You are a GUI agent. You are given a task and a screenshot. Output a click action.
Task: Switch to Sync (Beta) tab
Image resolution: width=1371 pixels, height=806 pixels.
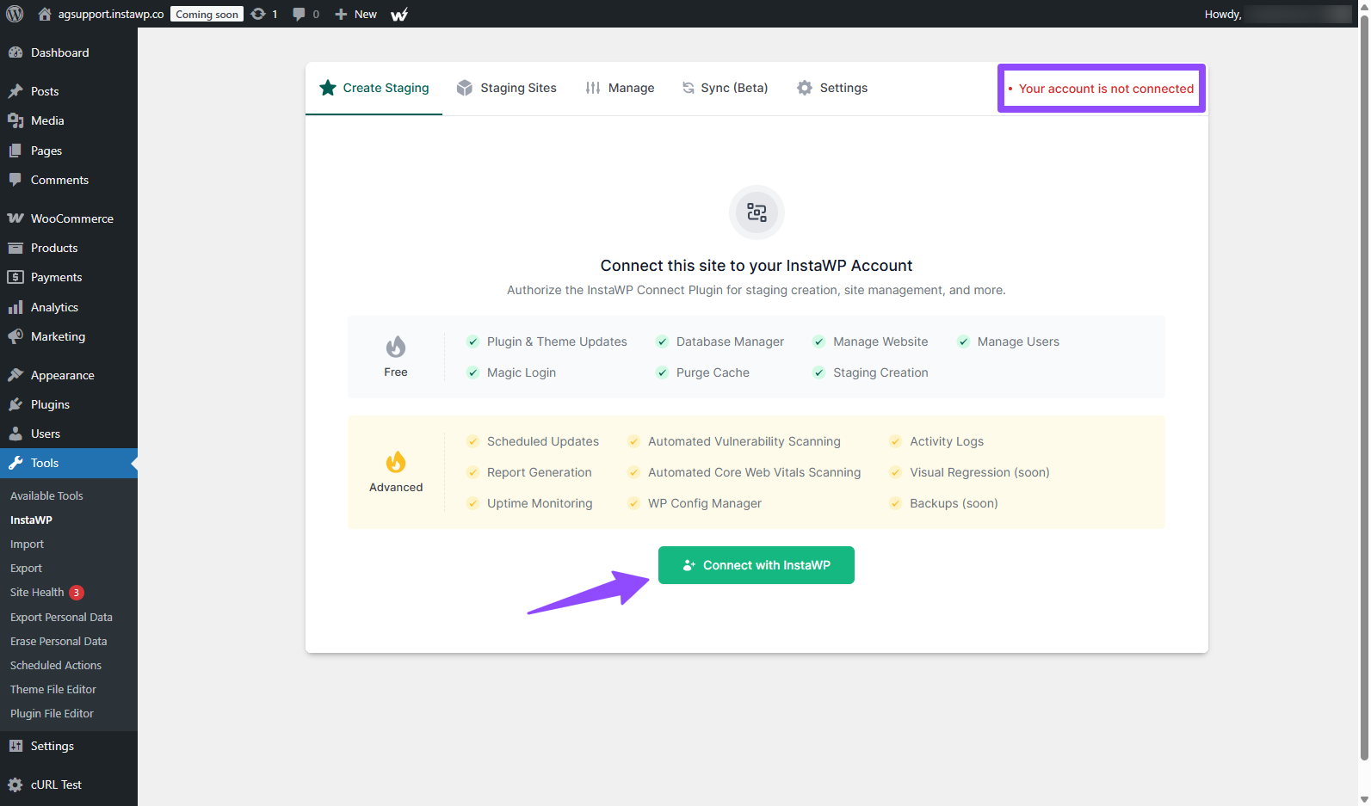coord(725,88)
